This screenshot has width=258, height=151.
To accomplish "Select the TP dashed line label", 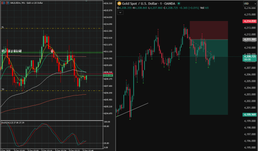I will click(3, 89).
